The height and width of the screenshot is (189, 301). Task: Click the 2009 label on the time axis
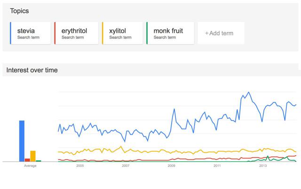171,166
